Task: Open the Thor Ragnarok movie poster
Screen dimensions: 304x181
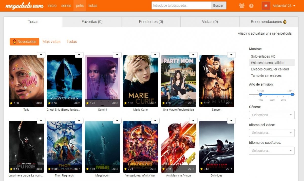Action: coord(64,147)
